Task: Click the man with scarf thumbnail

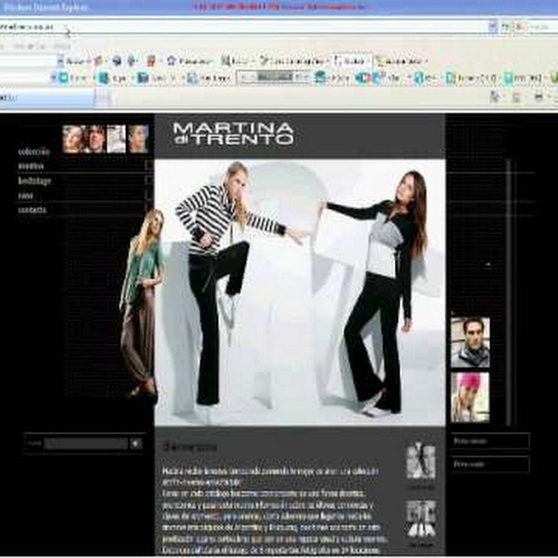Action: [470, 343]
